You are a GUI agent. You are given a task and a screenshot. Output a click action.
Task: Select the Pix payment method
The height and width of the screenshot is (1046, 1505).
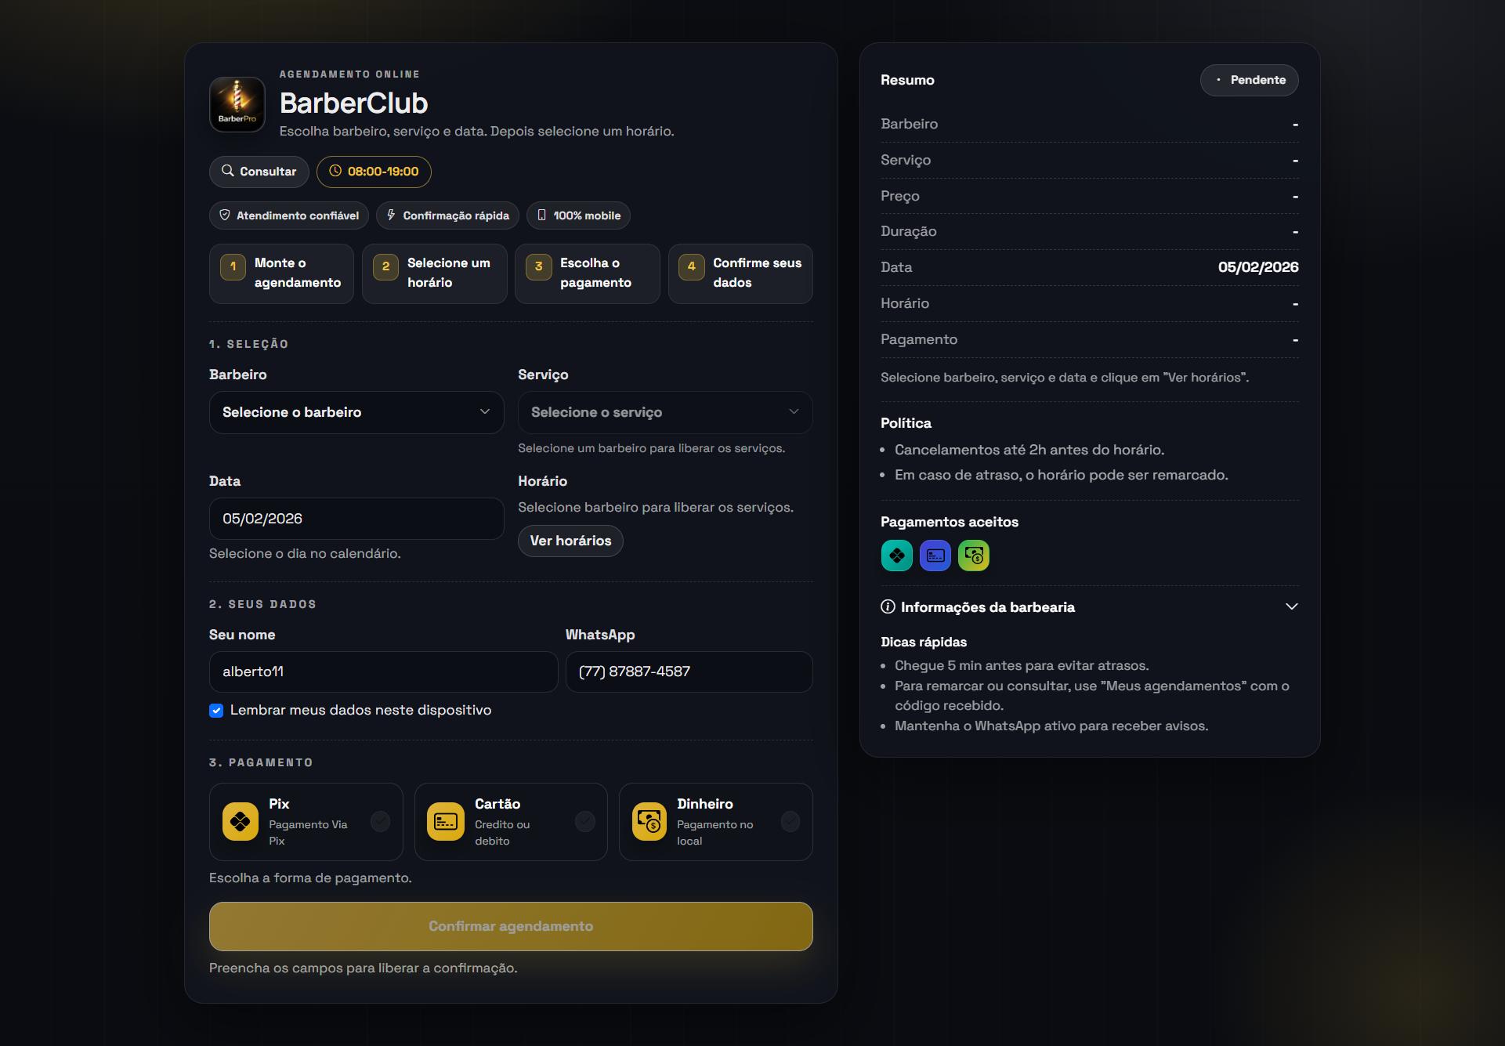[x=306, y=822]
